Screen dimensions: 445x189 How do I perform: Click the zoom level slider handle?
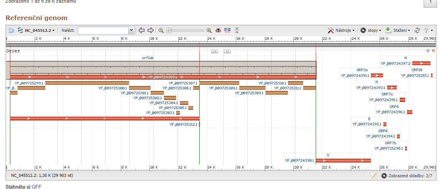pos(169,30)
